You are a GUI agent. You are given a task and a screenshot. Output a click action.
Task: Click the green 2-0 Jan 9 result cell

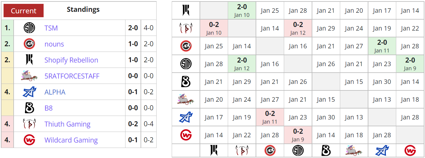point(410,64)
